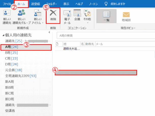Select the 元会員 [18] folder
Viewport: 155px width, 116px height.
26,70
